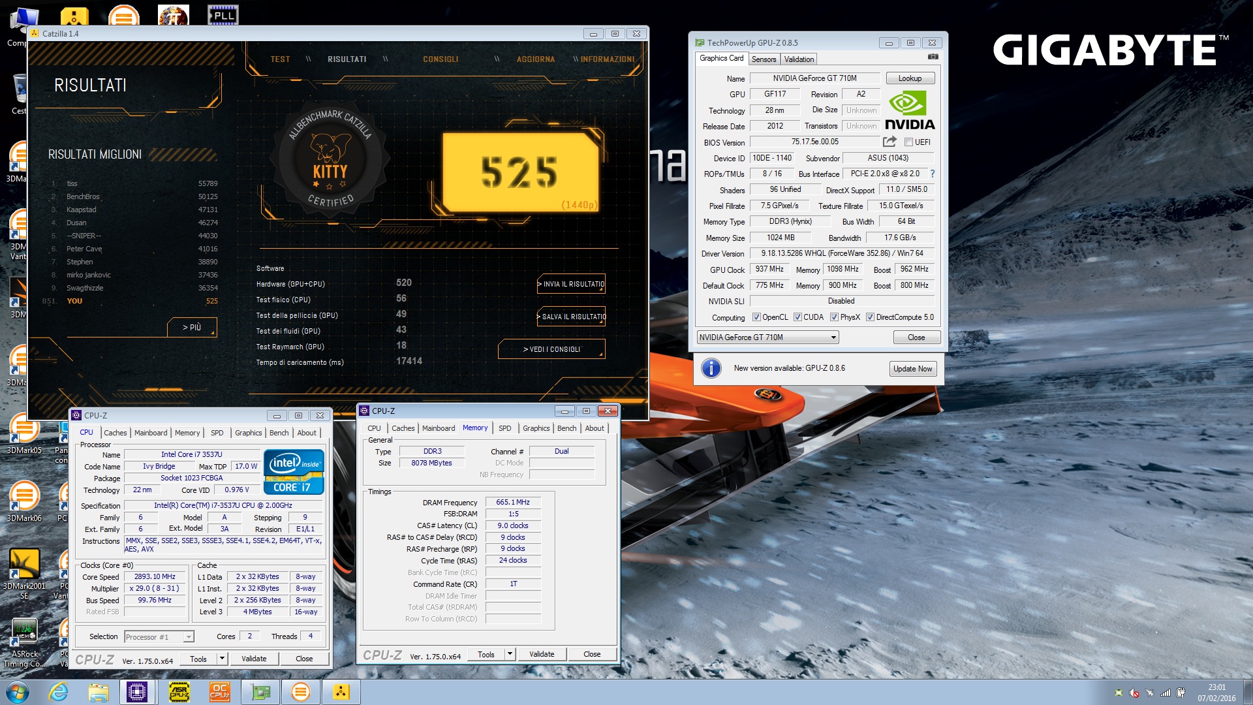Viewport: 1253px width, 705px height.
Task: Open the purple CPU-Z taskbar icon
Action: pyautogui.click(x=137, y=692)
